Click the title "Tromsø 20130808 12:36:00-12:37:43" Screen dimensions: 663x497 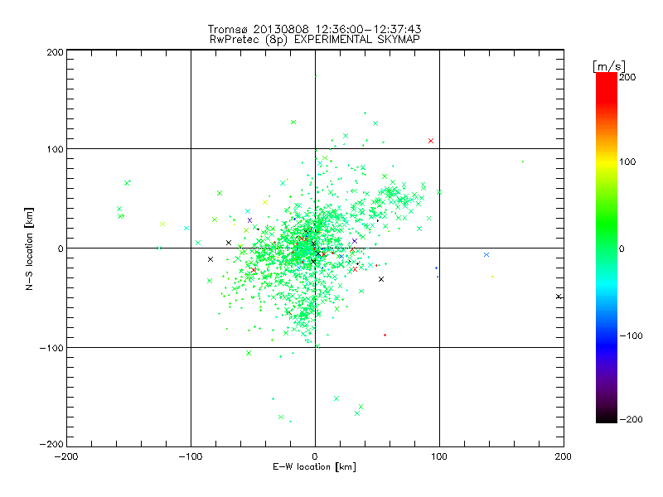[314, 29]
